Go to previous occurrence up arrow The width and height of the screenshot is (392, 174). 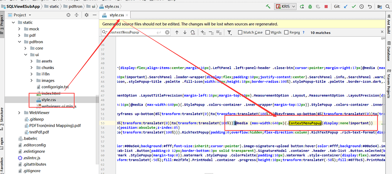176,33
